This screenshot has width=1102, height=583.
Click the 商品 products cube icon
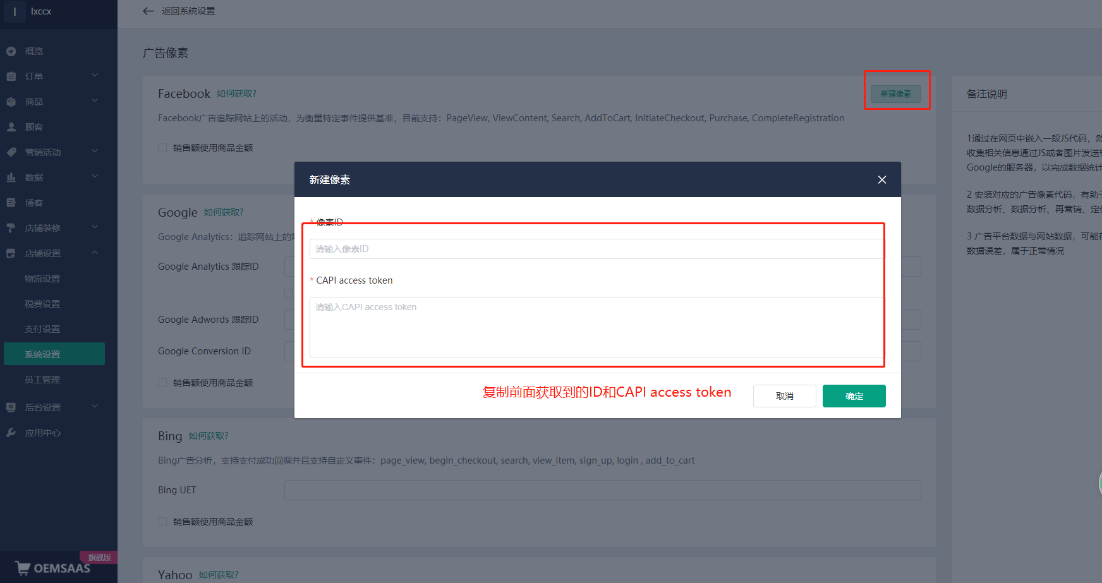tap(11, 102)
